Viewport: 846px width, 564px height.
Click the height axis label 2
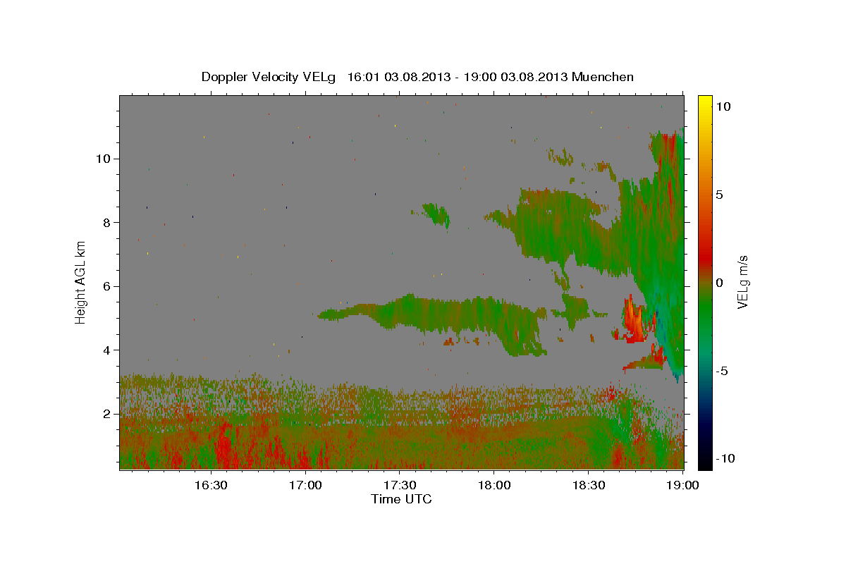click(x=106, y=414)
